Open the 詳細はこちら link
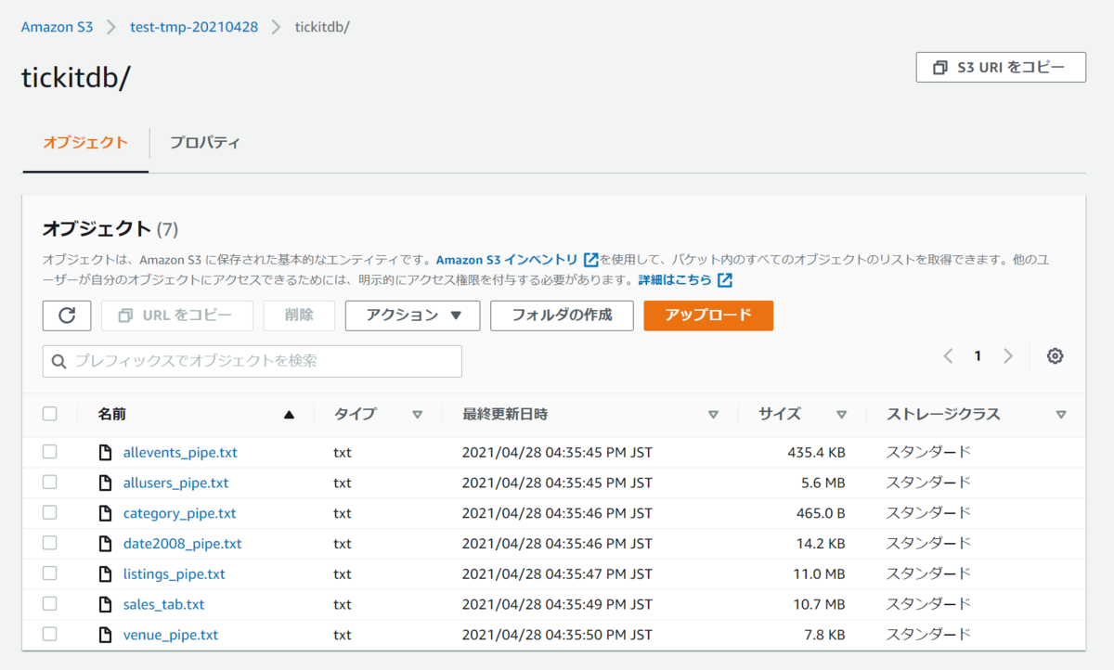Viewport: 1114px width, 670px height. click(675, 279)
